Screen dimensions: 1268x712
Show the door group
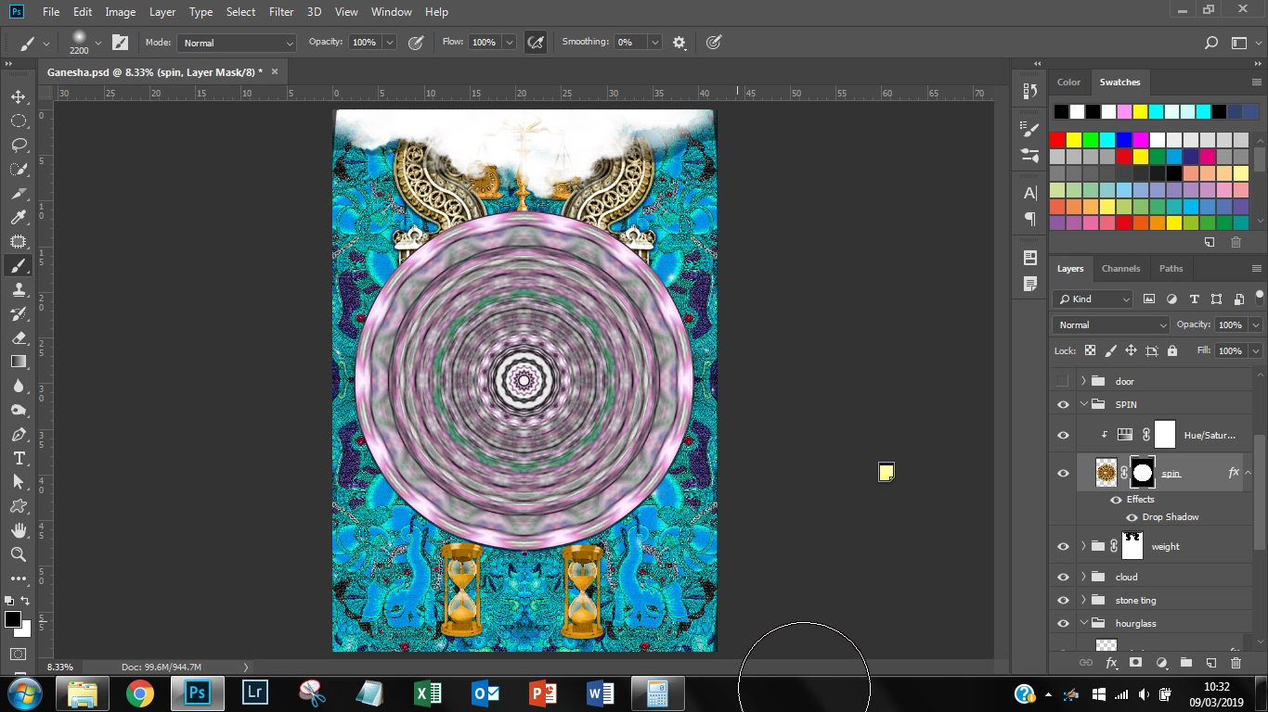click(1063, 381)
